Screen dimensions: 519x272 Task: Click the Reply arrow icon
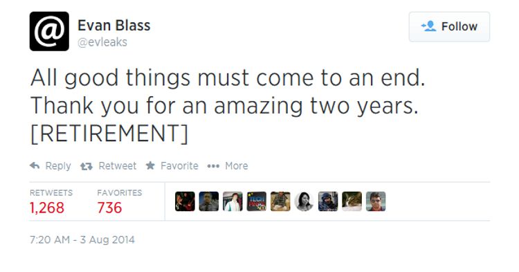point(35,165)
